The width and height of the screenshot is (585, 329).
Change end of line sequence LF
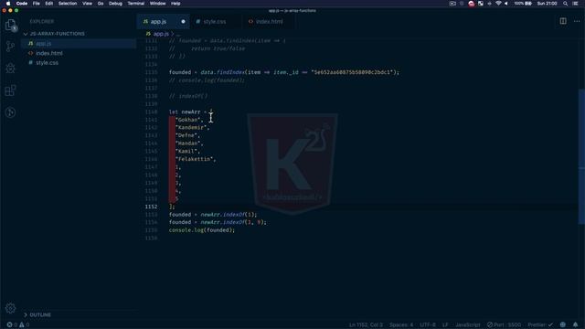[x=445, y=324]
